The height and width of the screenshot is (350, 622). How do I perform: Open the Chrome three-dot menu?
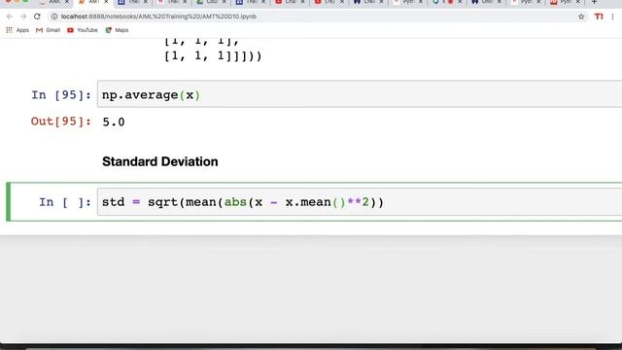[613, 17]
